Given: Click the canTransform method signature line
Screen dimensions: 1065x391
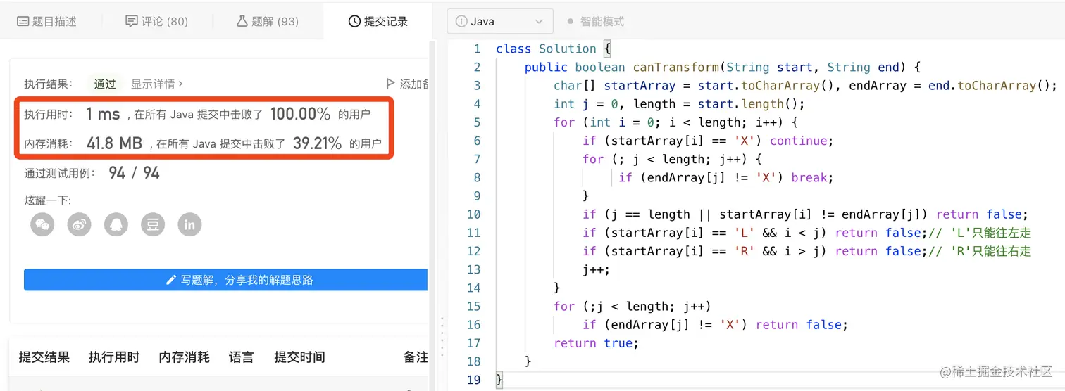Looking at the screenshot, I should click(723, 68).
